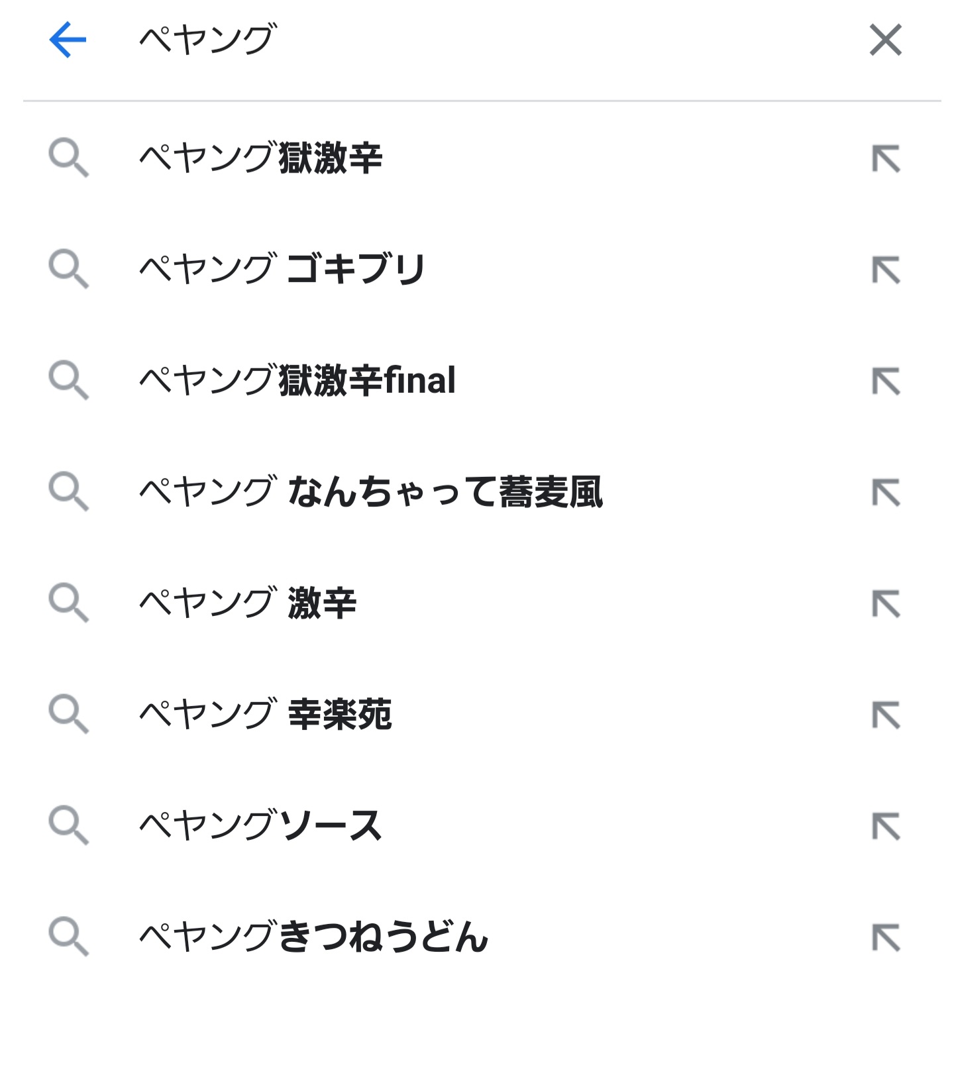Click the magnifier icon beside ペヤング獄激辛
Viewport: 954px width, 1077px height.
68,158
